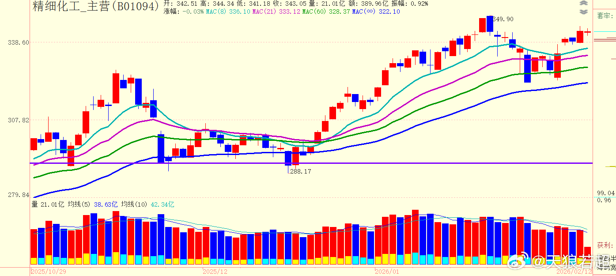Click the 0.96 value in right panel
Screen dimensions: 616x276
point(604,200)
